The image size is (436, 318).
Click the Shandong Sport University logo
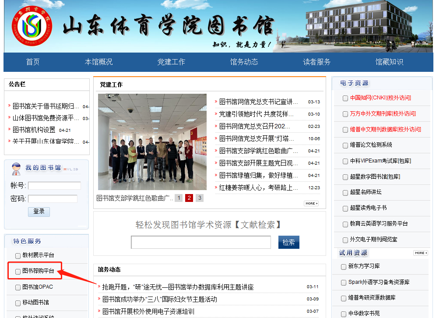[32, 27]
